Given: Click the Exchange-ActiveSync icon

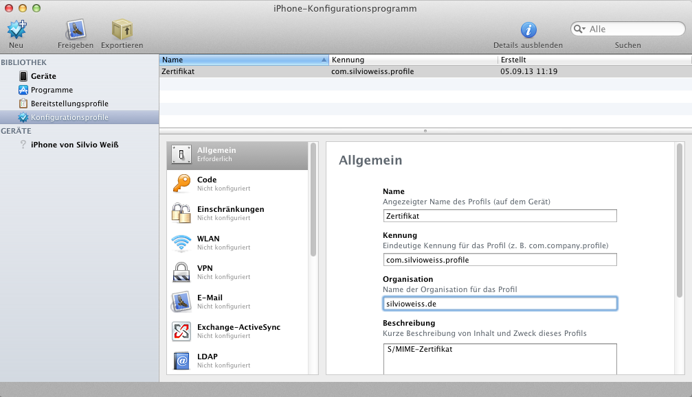Looking at the screenshot, I should pyautogui.click(x=181, y=331).
